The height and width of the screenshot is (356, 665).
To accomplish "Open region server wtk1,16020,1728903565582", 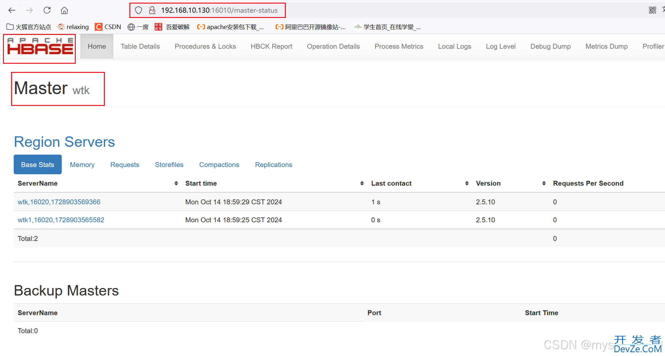I will [x=61, y=220].
